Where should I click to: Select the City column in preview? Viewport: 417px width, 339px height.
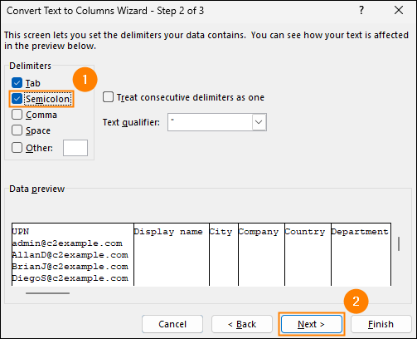(x=221, y=232)
